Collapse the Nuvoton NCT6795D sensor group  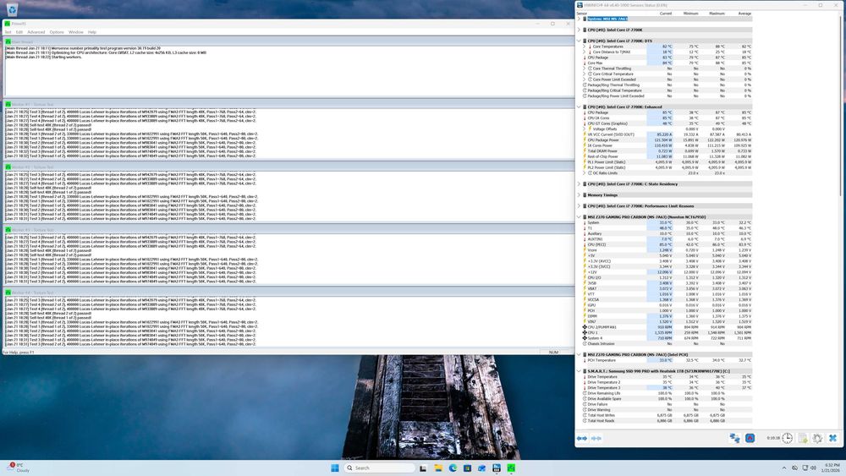(579, 217)
